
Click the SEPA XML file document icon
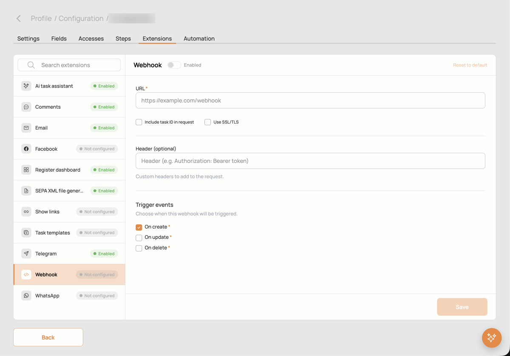point(26,191)
